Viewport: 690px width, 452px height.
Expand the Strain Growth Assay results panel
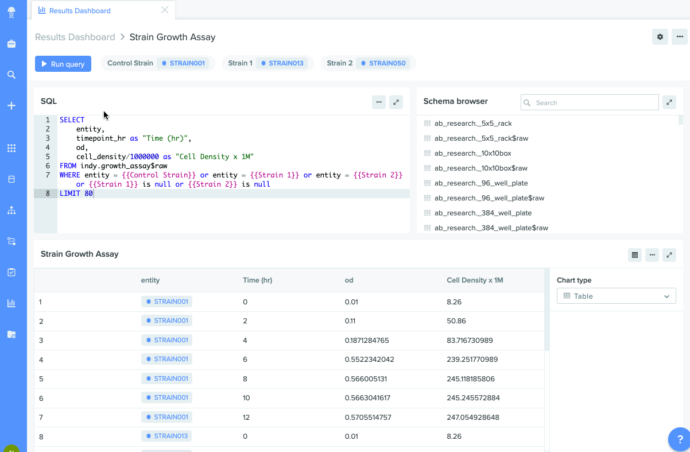(x=669, y=255)
